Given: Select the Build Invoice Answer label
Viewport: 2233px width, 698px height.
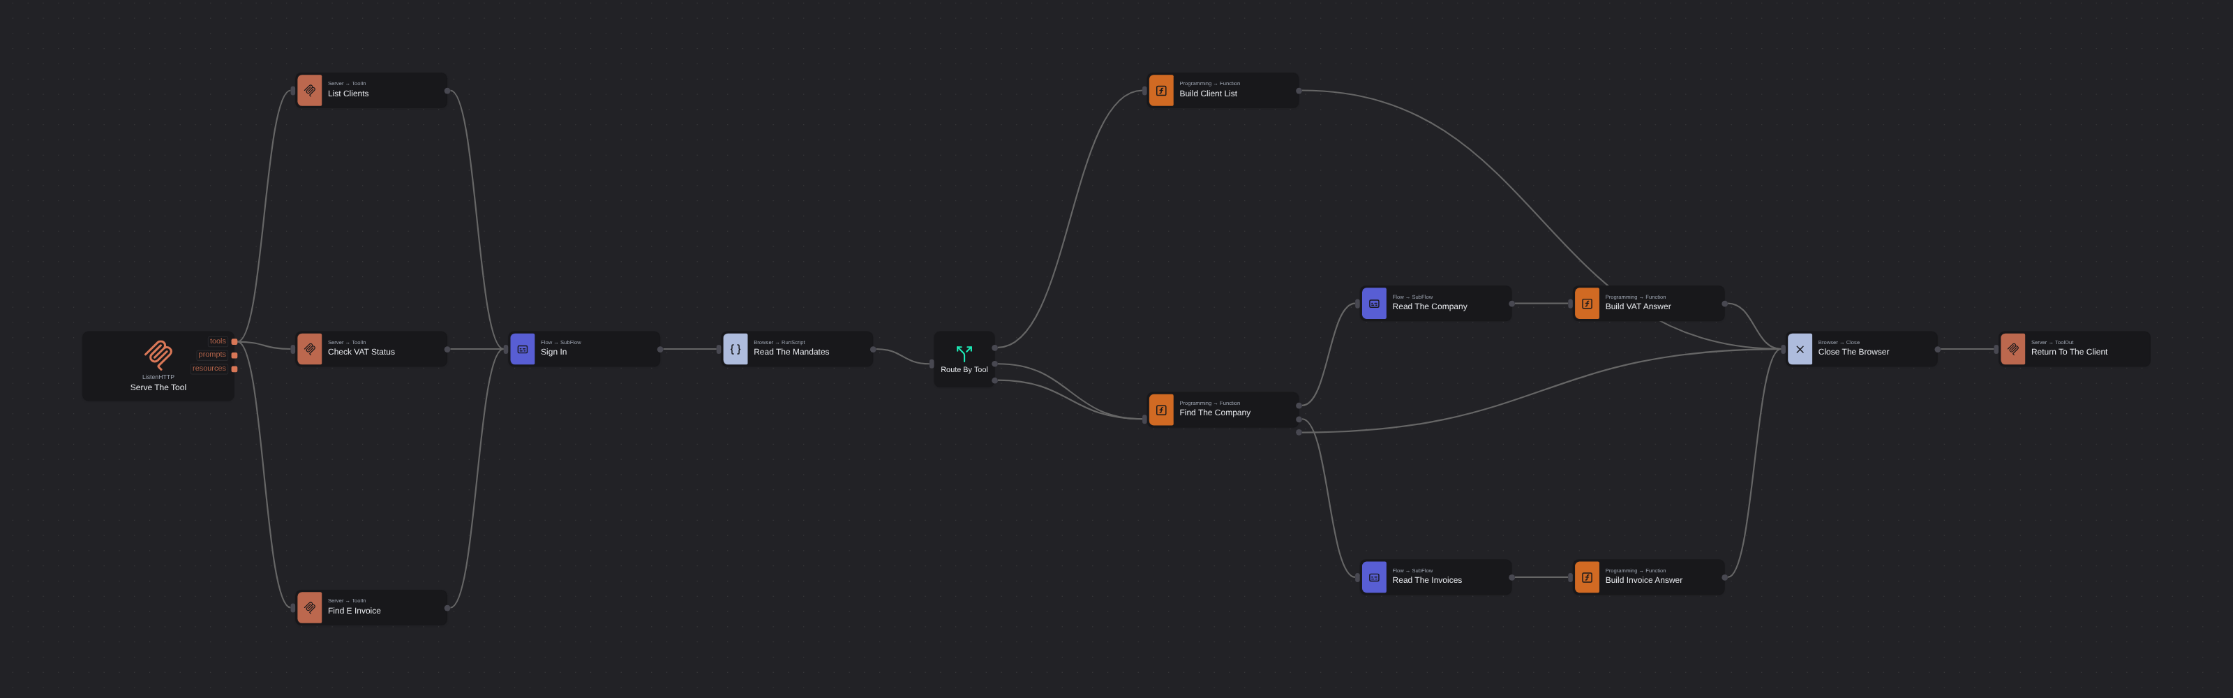Looking at the screenshot, I should (x=1643, y=581).
